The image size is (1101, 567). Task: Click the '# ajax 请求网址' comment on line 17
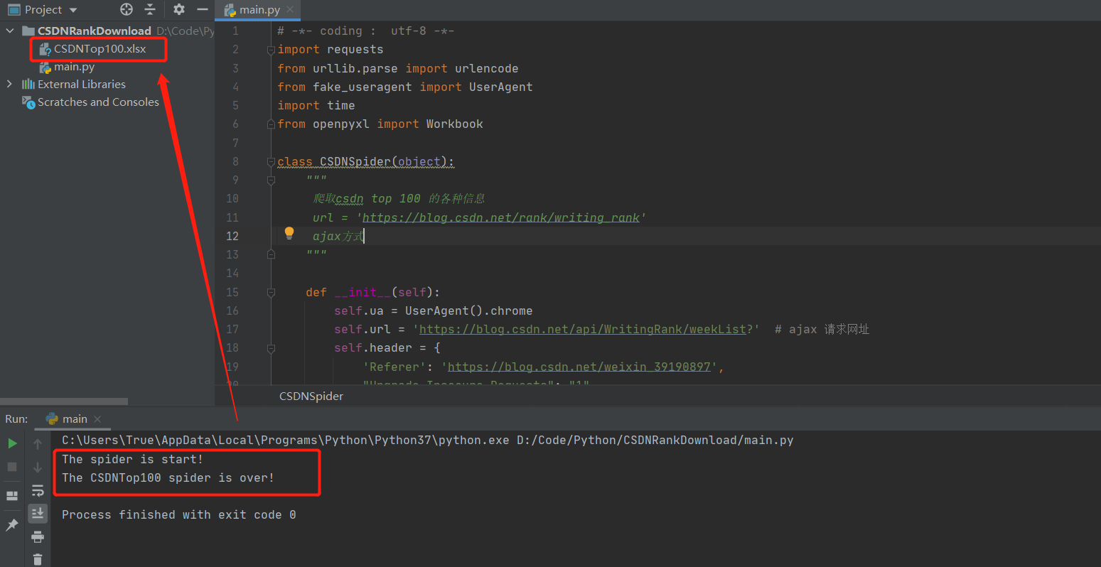click(x=822, y=329)
